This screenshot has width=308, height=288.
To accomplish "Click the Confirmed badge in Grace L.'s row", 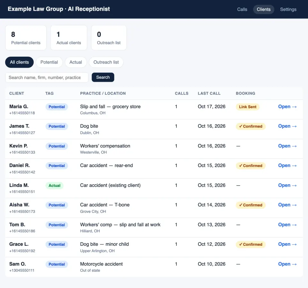I will click(251, 244).
